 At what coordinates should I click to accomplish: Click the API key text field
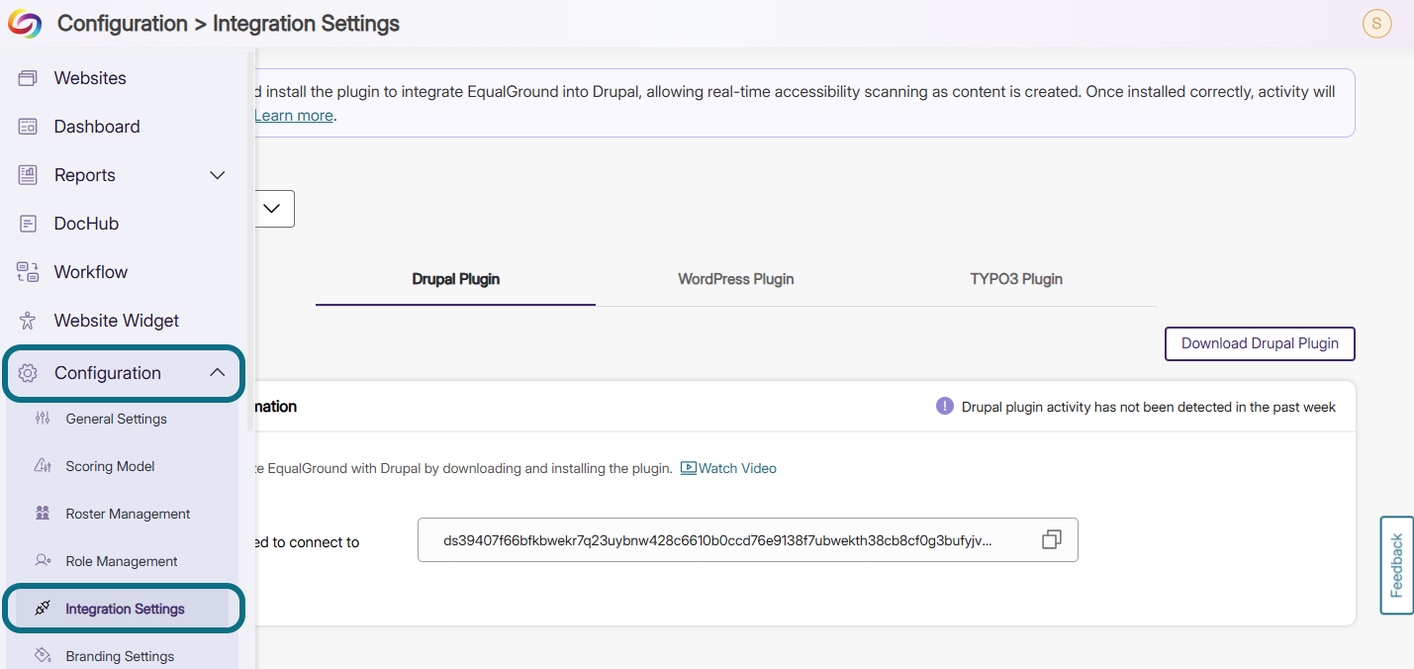coord(747,540)
